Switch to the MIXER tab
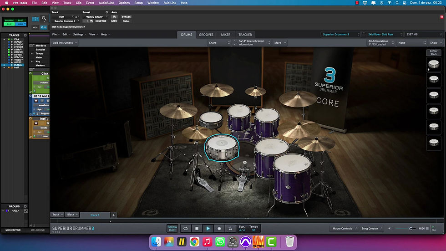Image resolution: width=446 pixels, height=251 pixels. pos(226,35)
